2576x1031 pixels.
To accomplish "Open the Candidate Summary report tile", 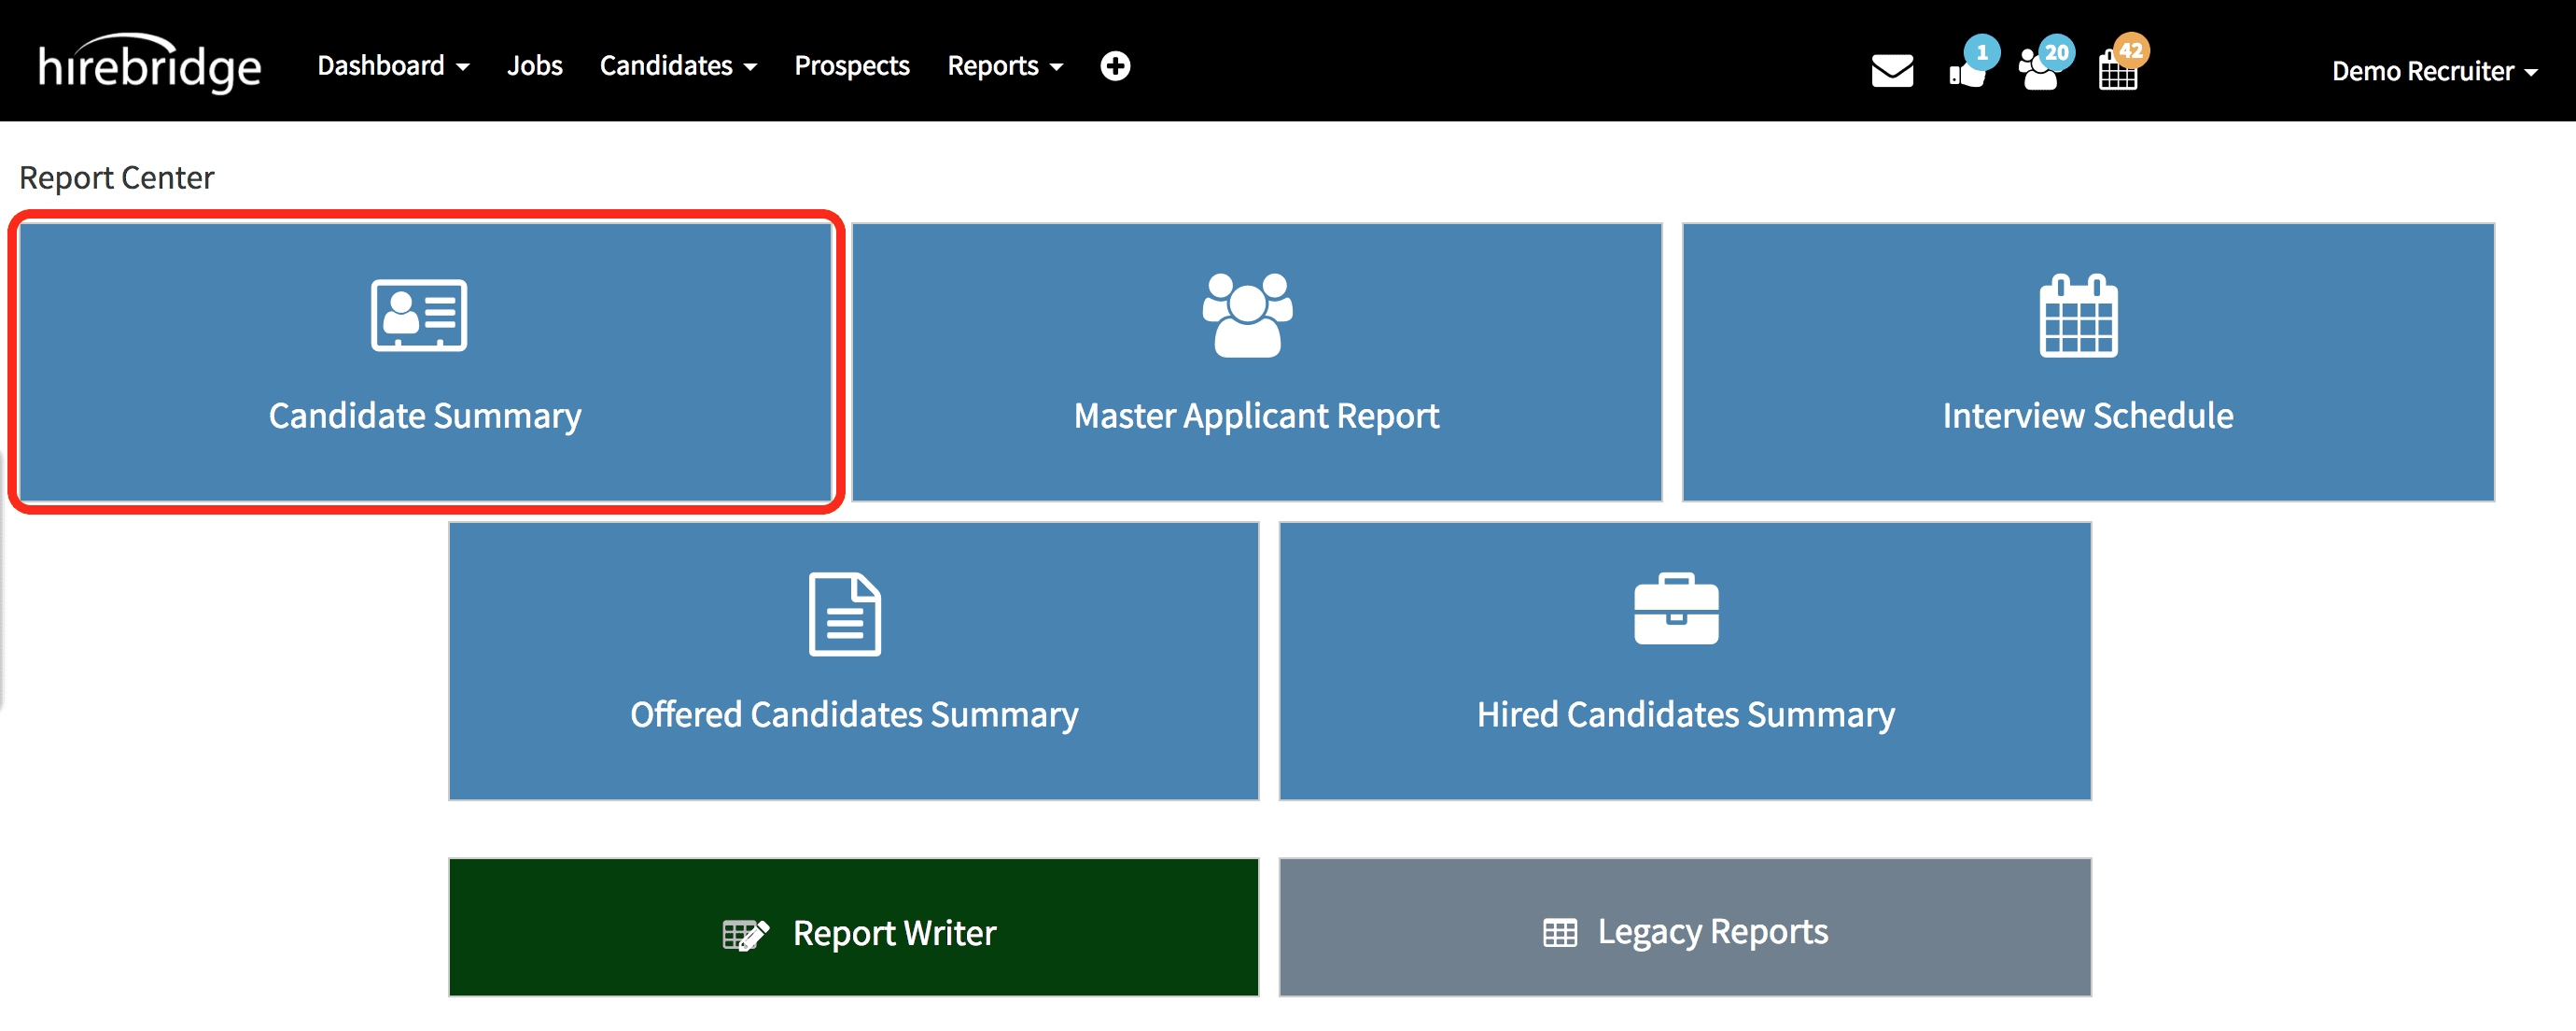I will coord(424,365).
